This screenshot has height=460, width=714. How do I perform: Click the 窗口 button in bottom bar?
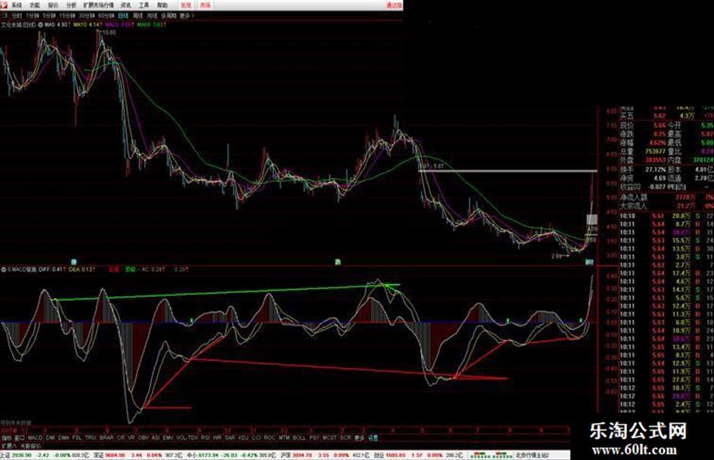pyautogui.click(x=20, y=437)
